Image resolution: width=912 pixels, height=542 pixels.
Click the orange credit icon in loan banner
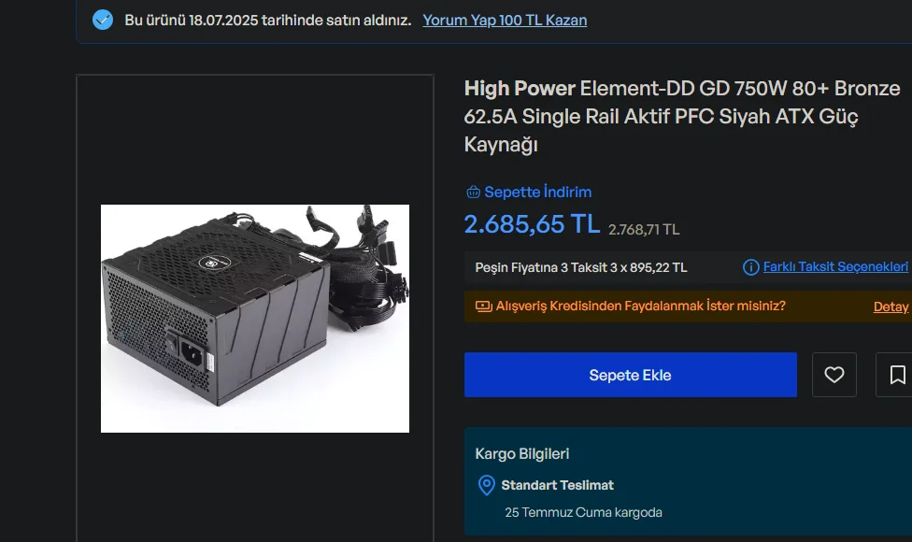483,306
